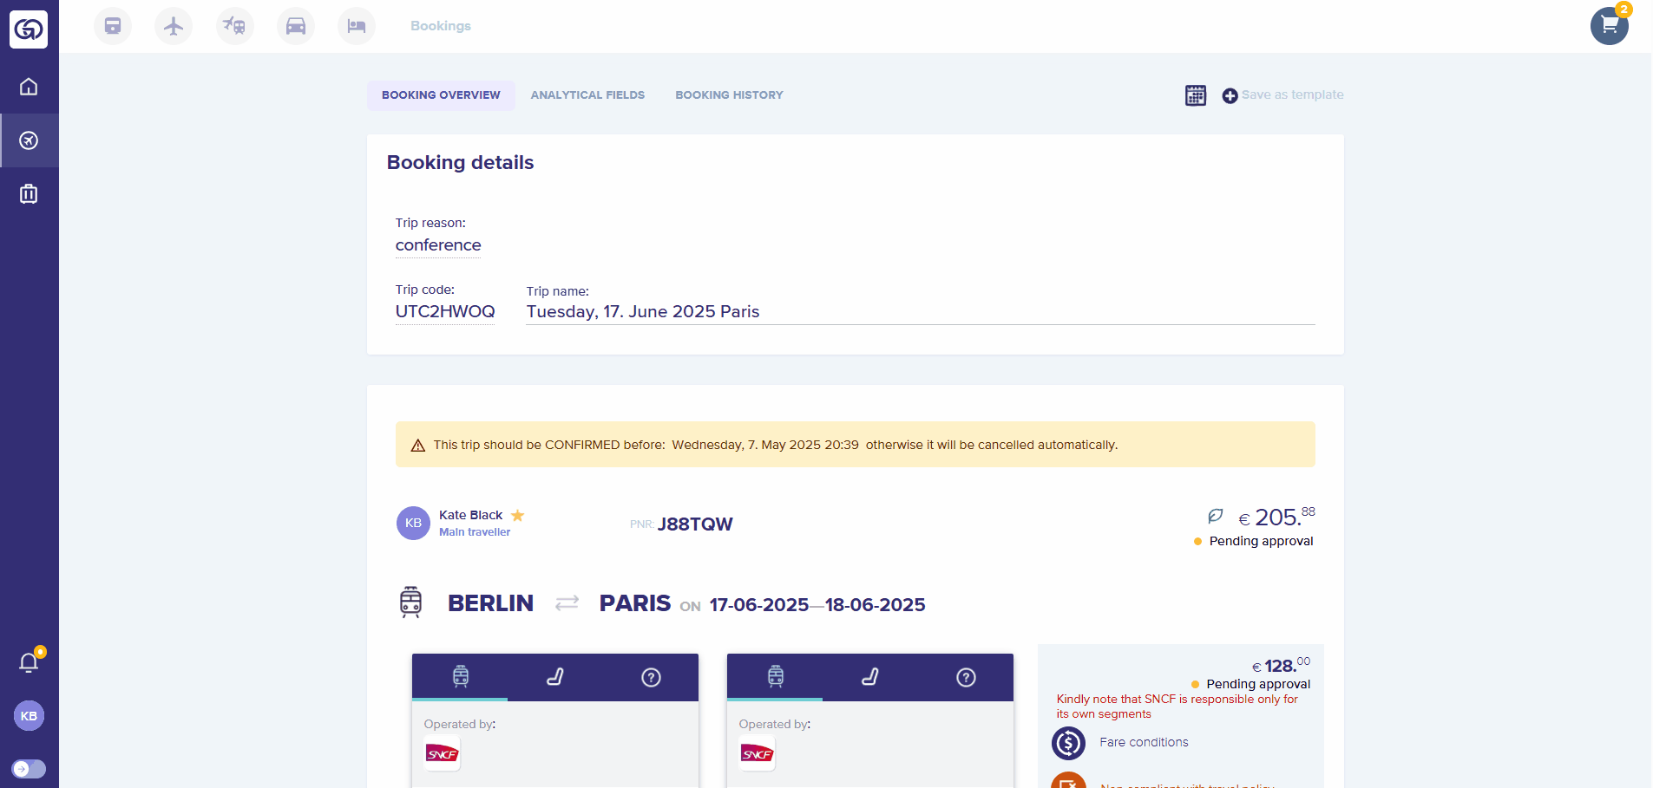Switch to Booking History tab
This screenshot has width=1653, height=788.
point(729,95)
